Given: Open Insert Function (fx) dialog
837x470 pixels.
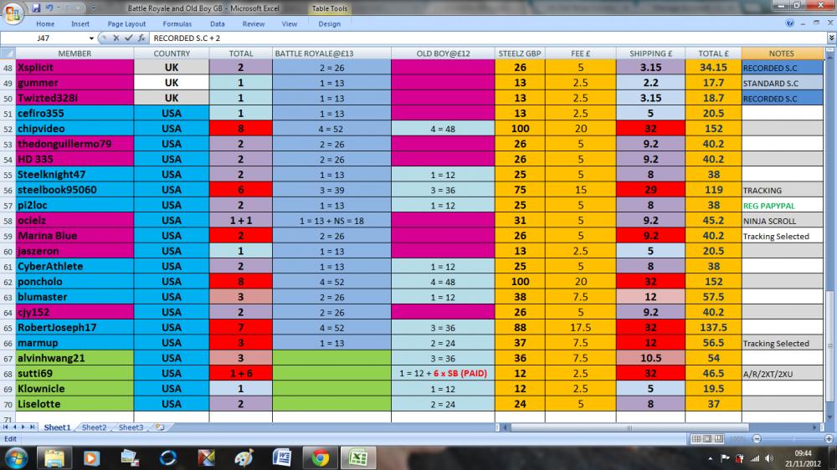Looking at the screenshot, I should (x=141, y=38).
